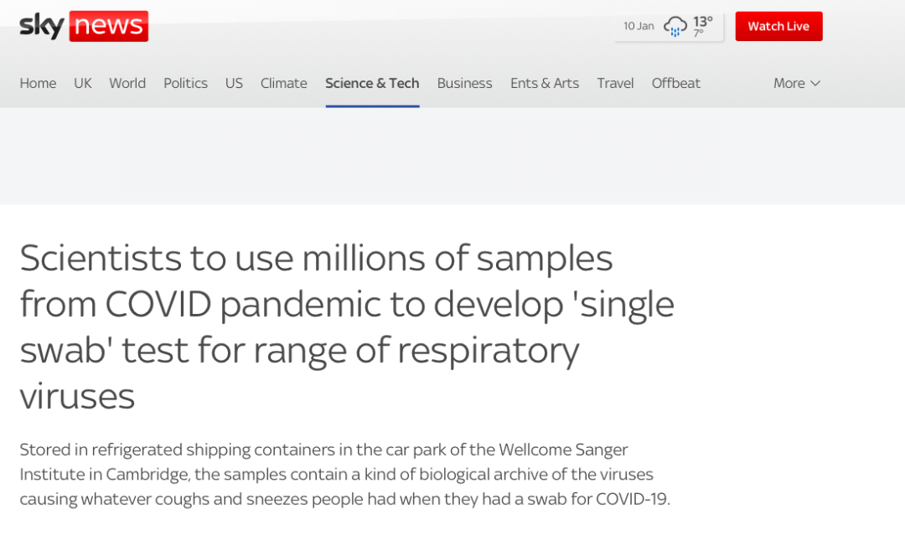Viewport: 905px width, 535px height.
Task: Select the World tab
Action: tap(127, 84)
